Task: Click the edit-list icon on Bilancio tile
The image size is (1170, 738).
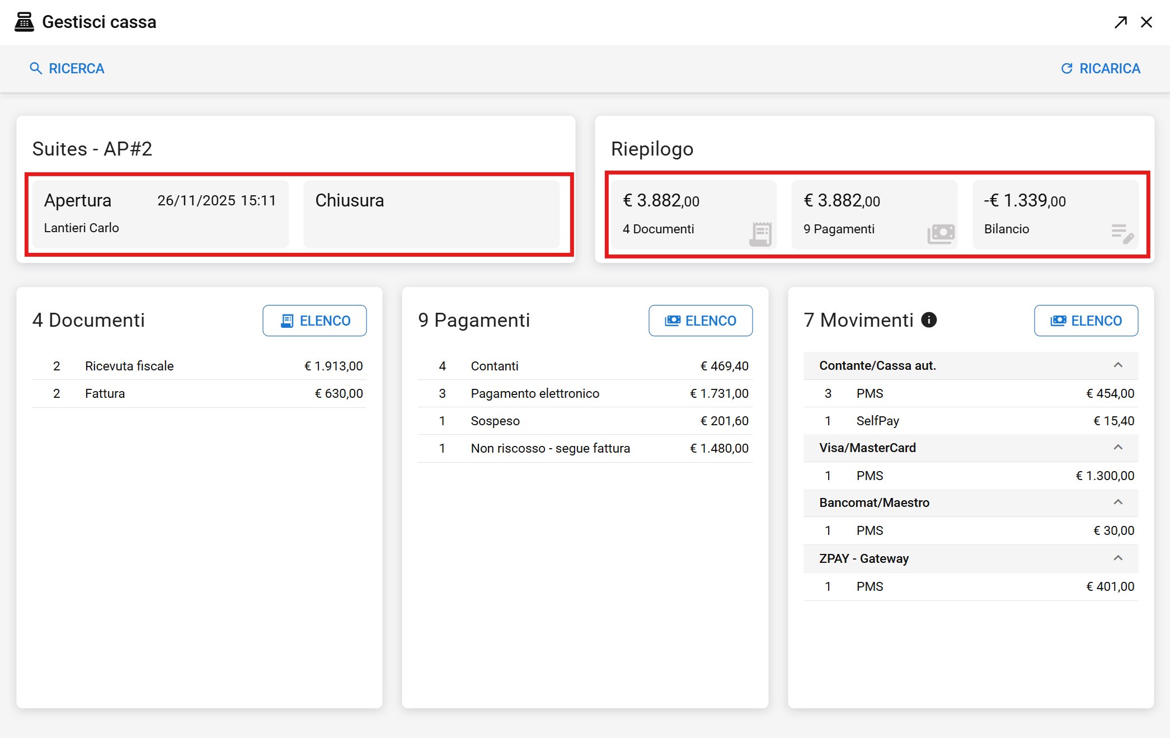Action: pyautogui.click(x=1122, y=234)
